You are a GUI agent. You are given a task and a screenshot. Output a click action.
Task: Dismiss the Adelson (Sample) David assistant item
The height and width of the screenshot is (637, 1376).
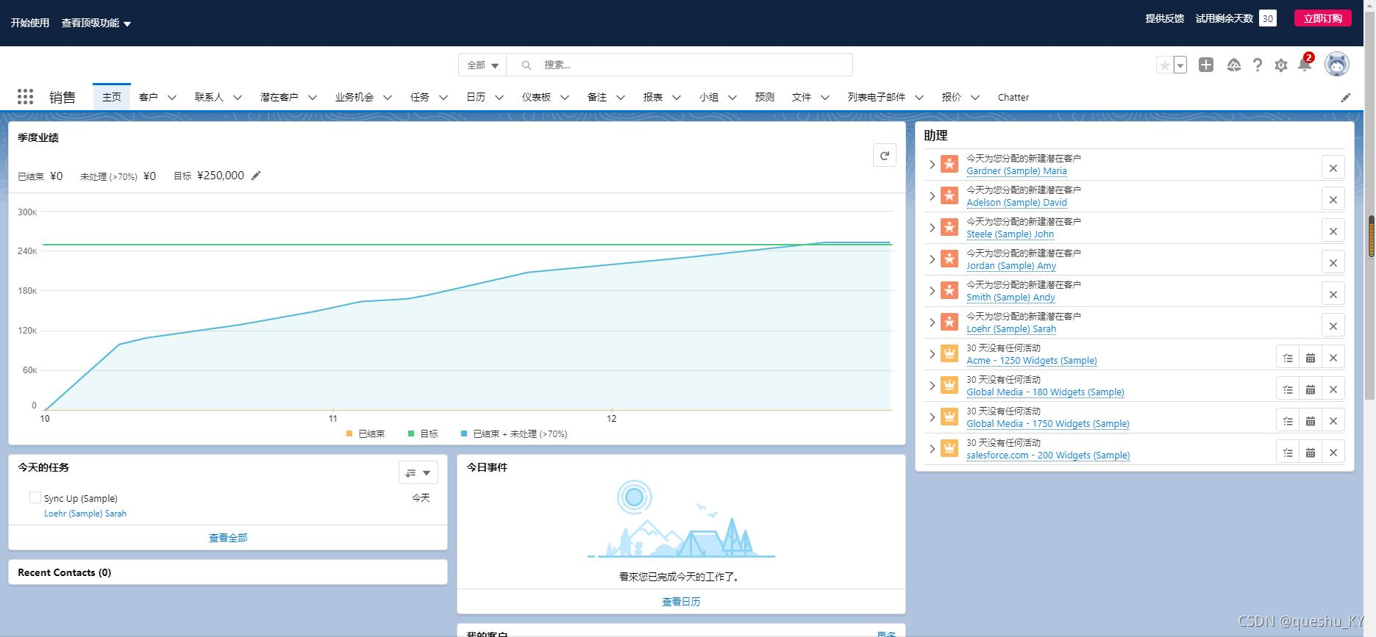pos(1333,199)
